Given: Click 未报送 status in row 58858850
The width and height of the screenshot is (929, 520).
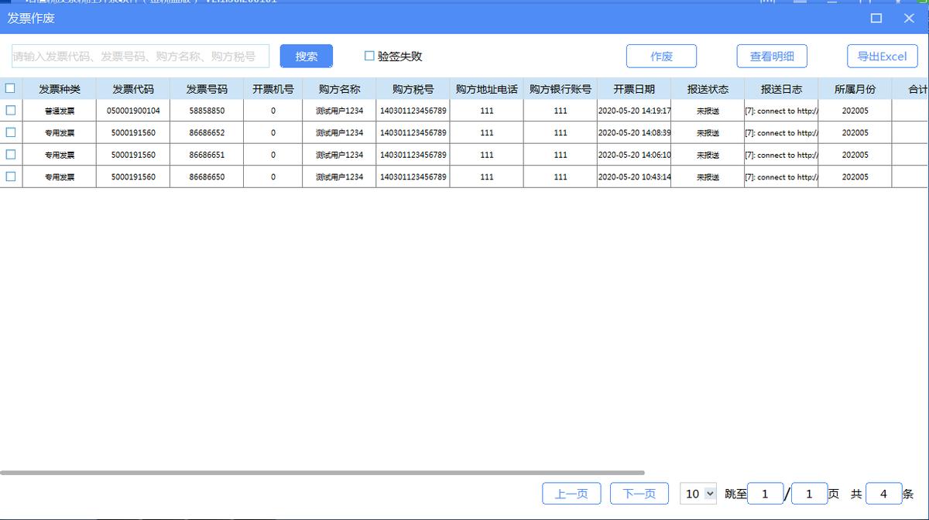Looking at the screenshot, I should click(x=708, y=111).
